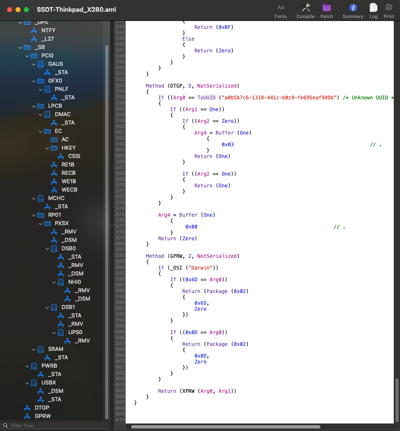Click the RE1B method icon

(54, 165)
